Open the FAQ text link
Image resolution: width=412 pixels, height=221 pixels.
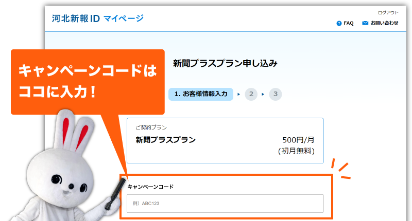pos(349,23)
